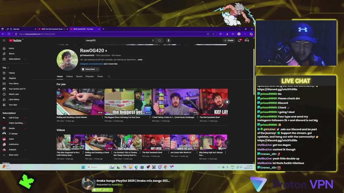Switch to the channel Videos tab

click(x=69, y=76)
